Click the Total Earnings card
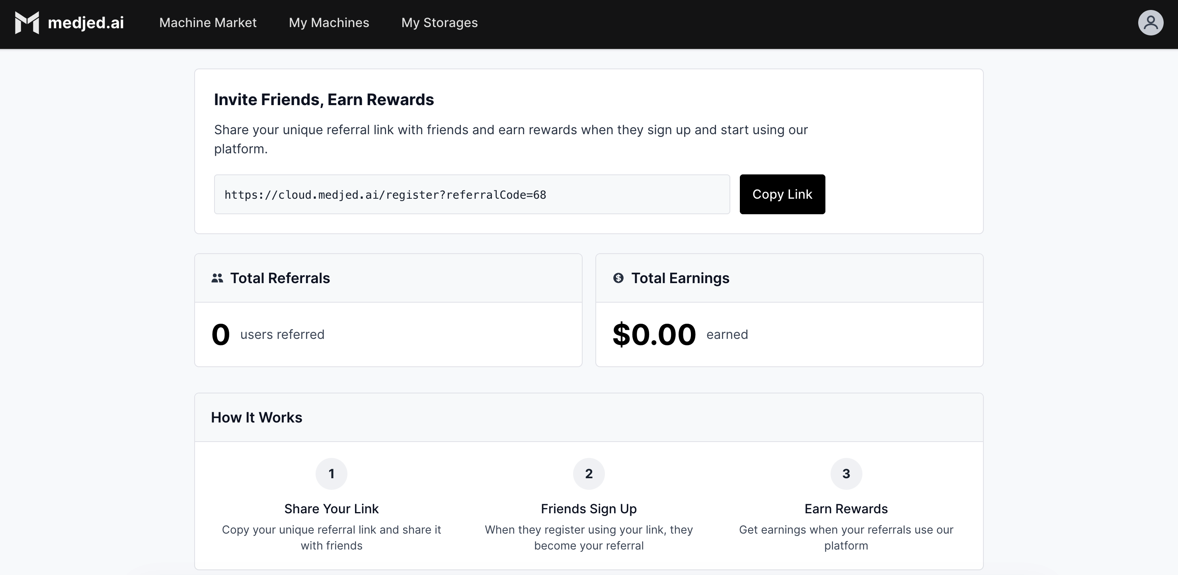The height and width of the screenshot is (575, 1178). 789,310
